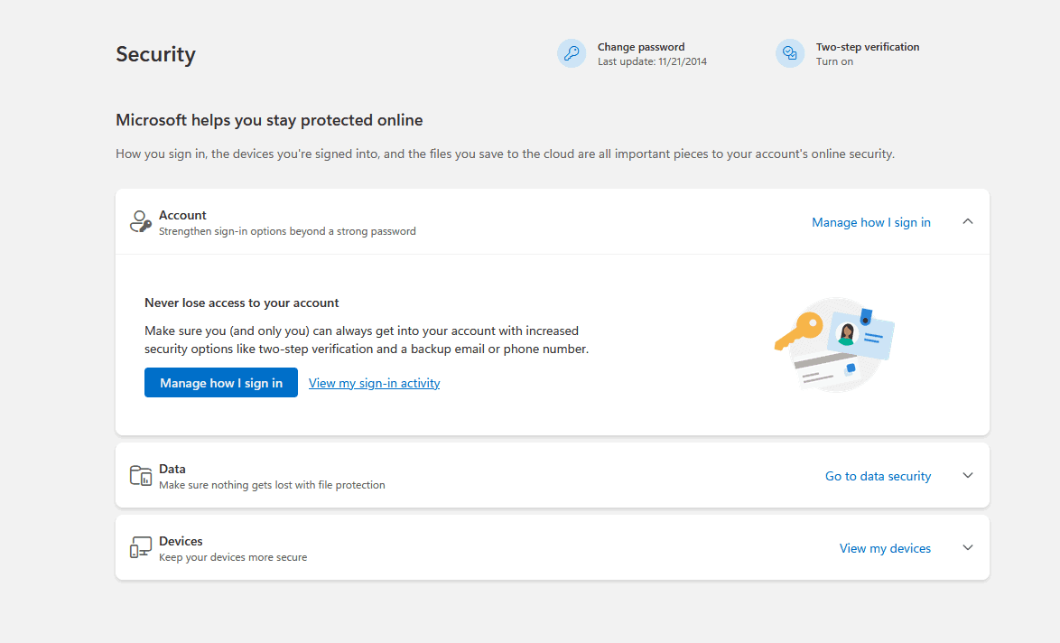Click the blue circle behind the password icon
This screenshot has height=643, width=1060.
point(572,53)
